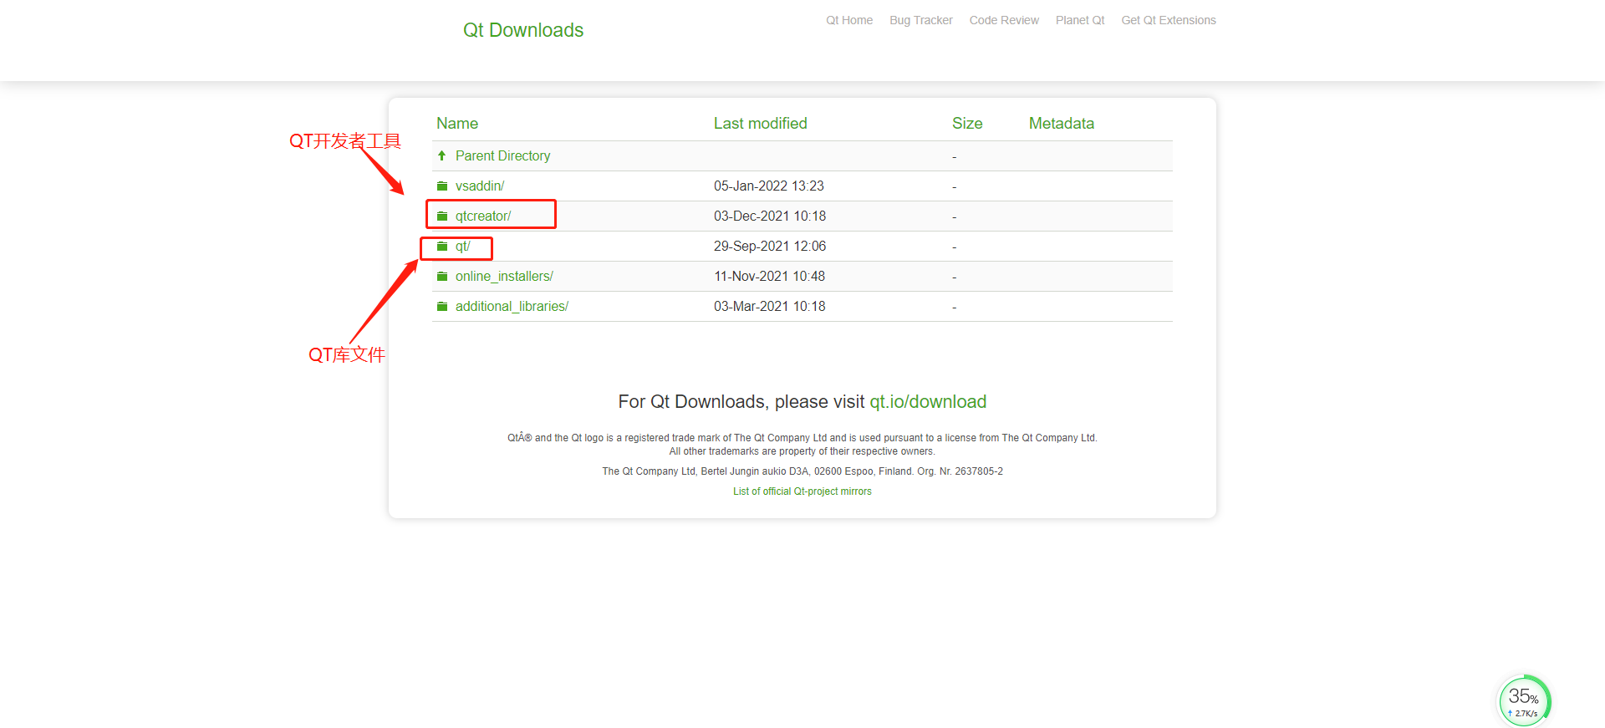Click the Qt Downloads site title
1605x728 pixels.
click(x=523, y=30)
